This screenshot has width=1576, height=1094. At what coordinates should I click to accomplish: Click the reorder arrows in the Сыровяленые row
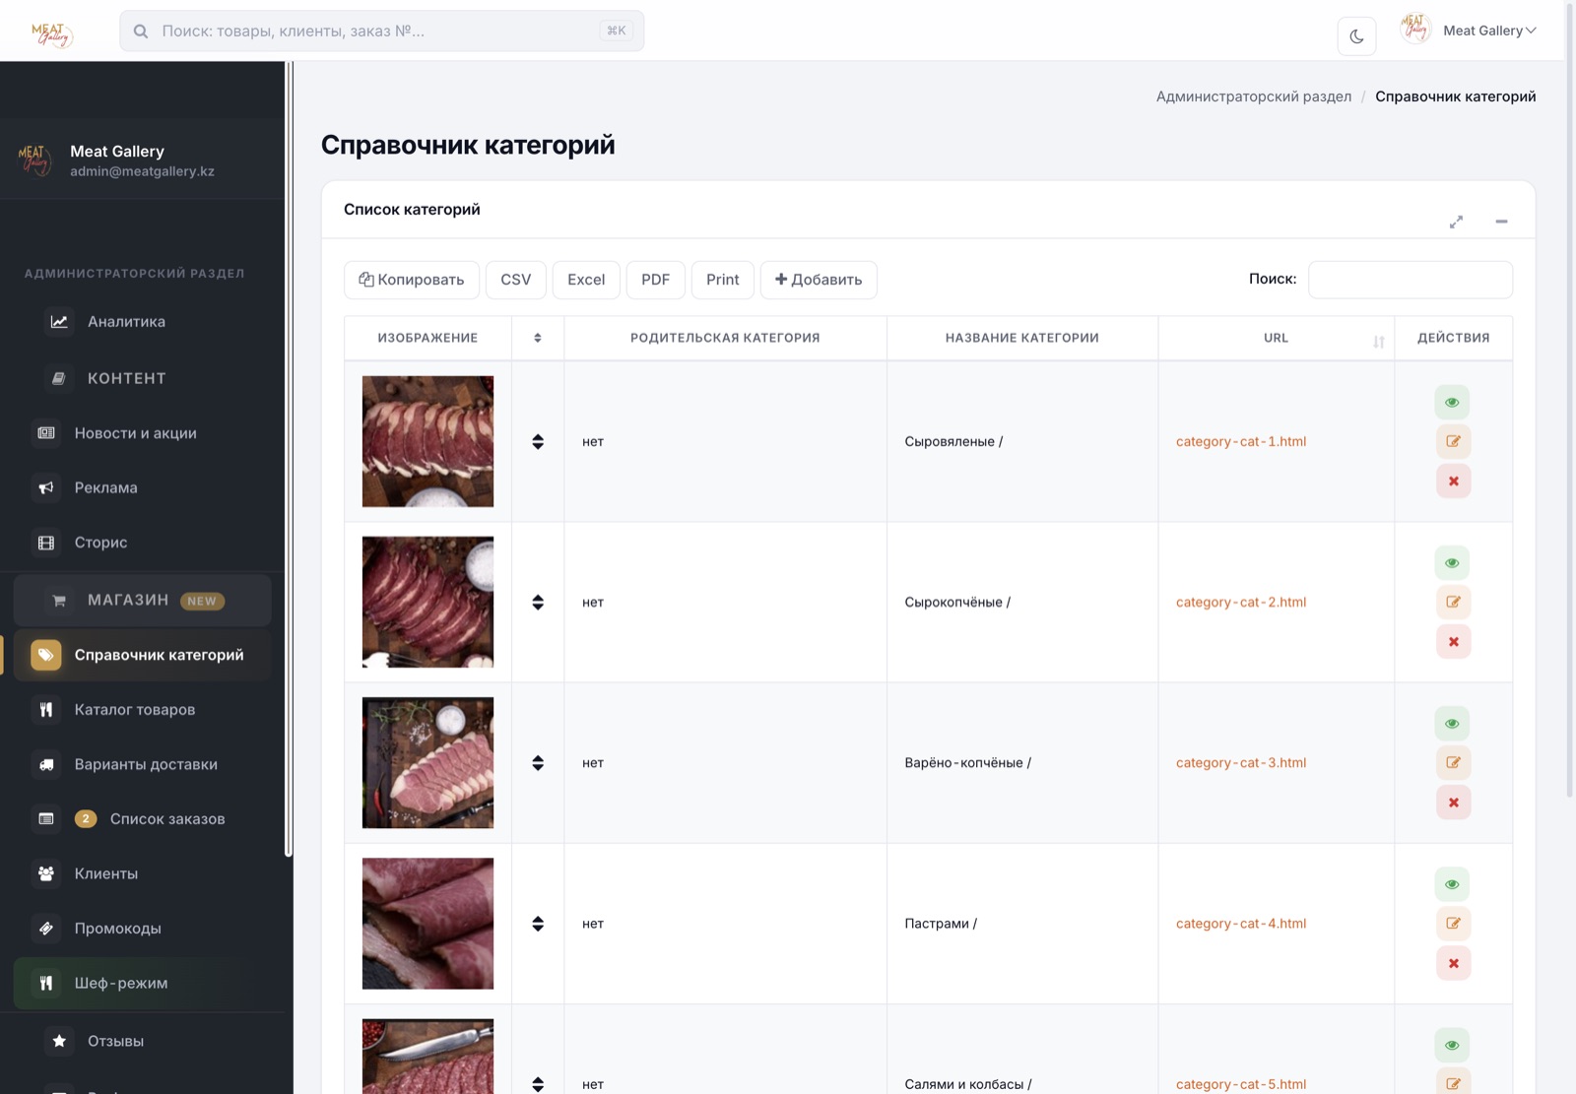click(x=538, y=442)
